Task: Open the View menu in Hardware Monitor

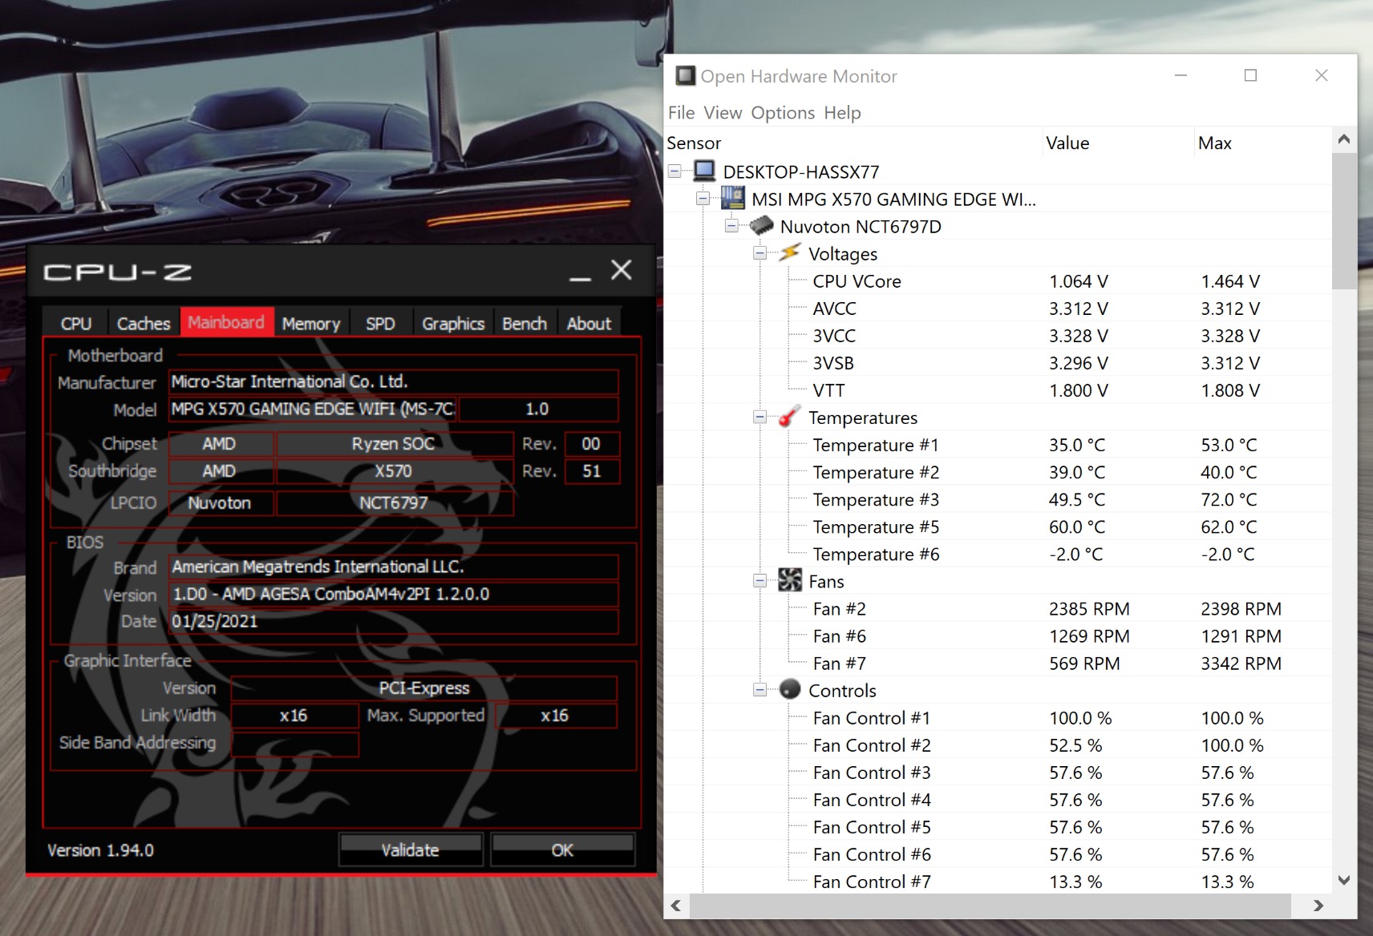Action: [x=723, y=113]
